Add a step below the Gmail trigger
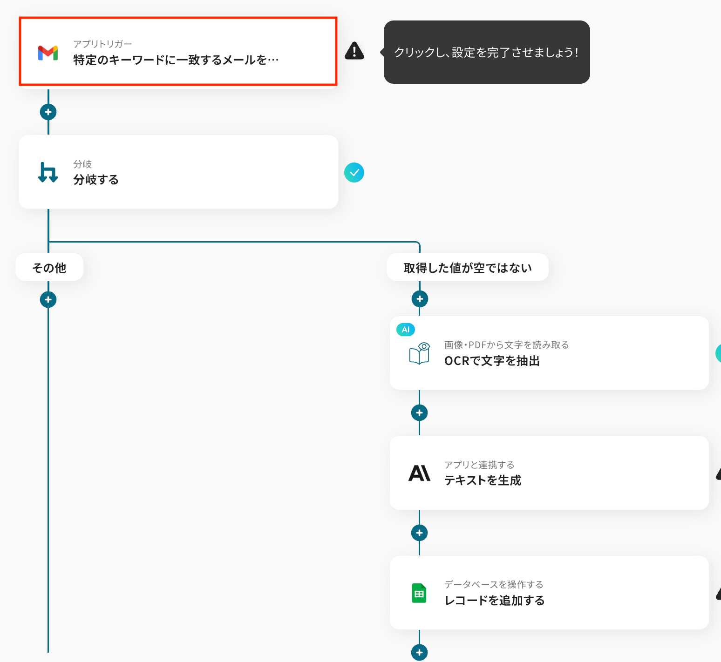The image size is (721, 662). pyautogui.click(x=48, y=112)
